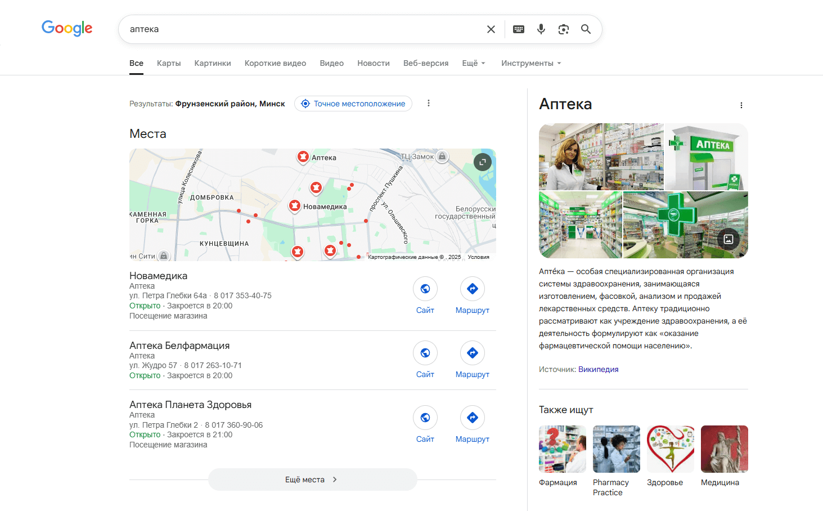Viewport: 823px width, 511px height.
Task: Click the address ул. Жудро 57 text
Action: 153,365
